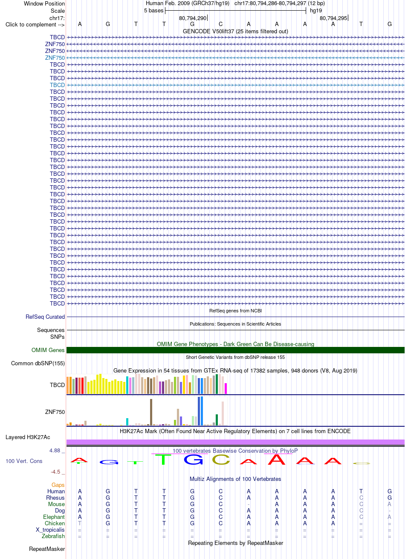Open the RefSeq Curated track label
405x559 pixels.
pyautogui.click(x=45, y=317)
